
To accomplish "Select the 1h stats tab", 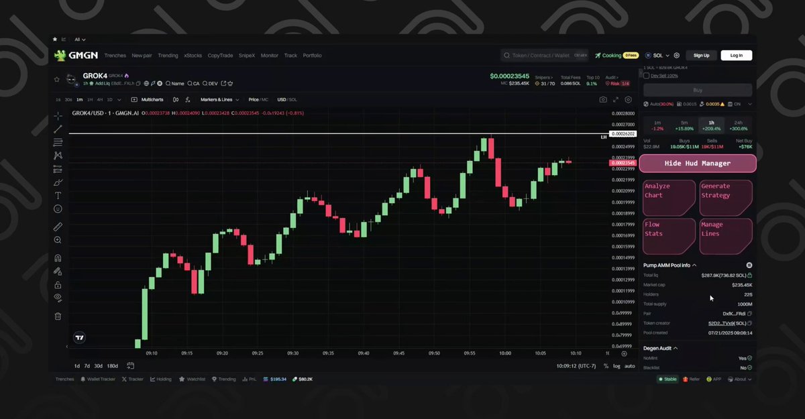I will coord(711,125).
